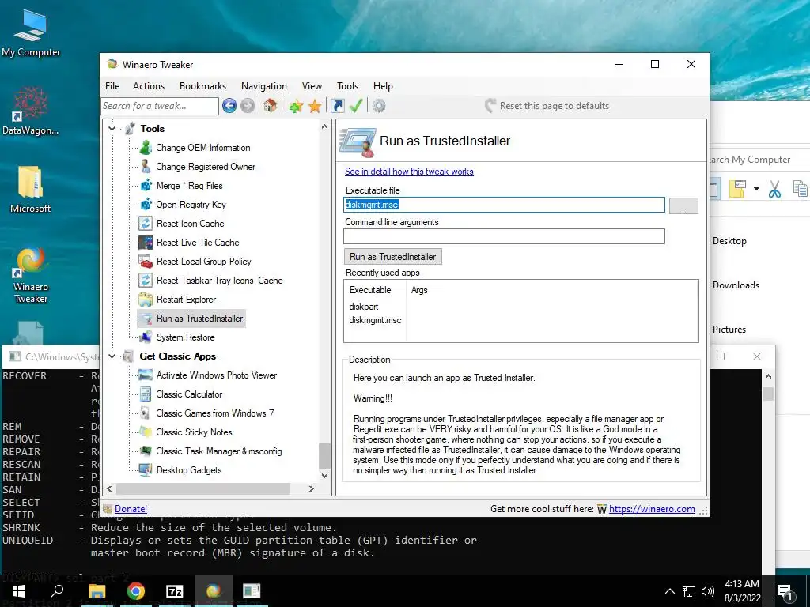Click the Windows Start button
This screenshot has width=810, height=607.
point(19,591)
